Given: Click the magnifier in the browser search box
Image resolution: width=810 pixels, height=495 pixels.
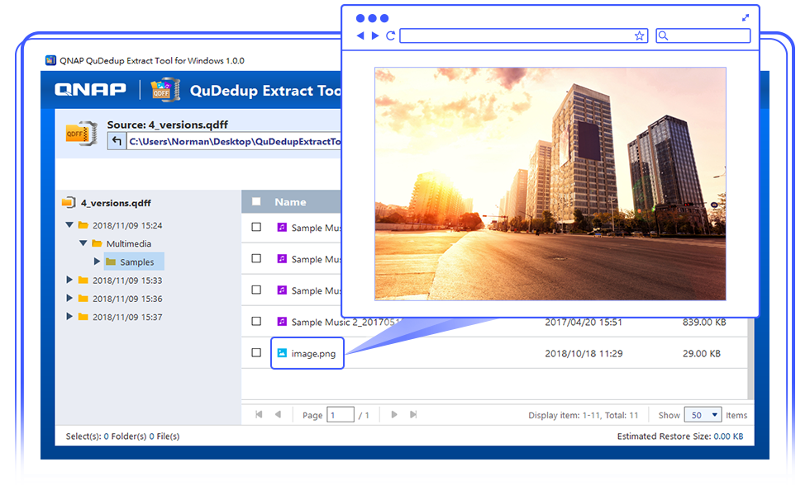Looking at the screenshot, I should (x=664, y=36).
